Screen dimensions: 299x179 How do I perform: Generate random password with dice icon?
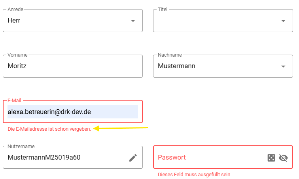point(271,158)
